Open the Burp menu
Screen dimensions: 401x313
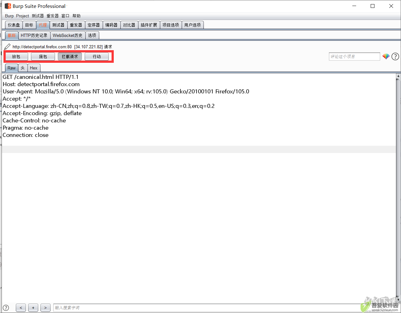[x=9, y=16]
